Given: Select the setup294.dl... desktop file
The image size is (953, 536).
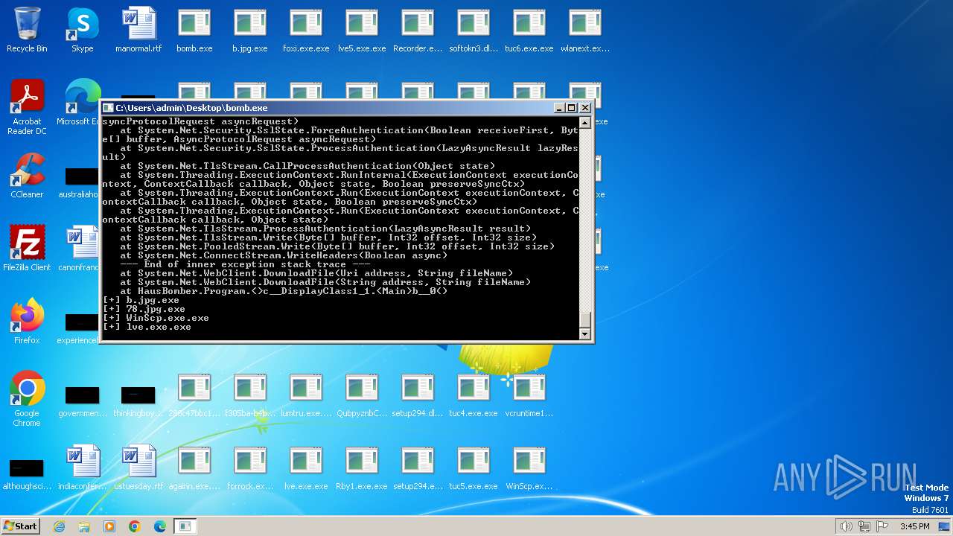Looking at the screenshot, I should click(x=418, y=395).
